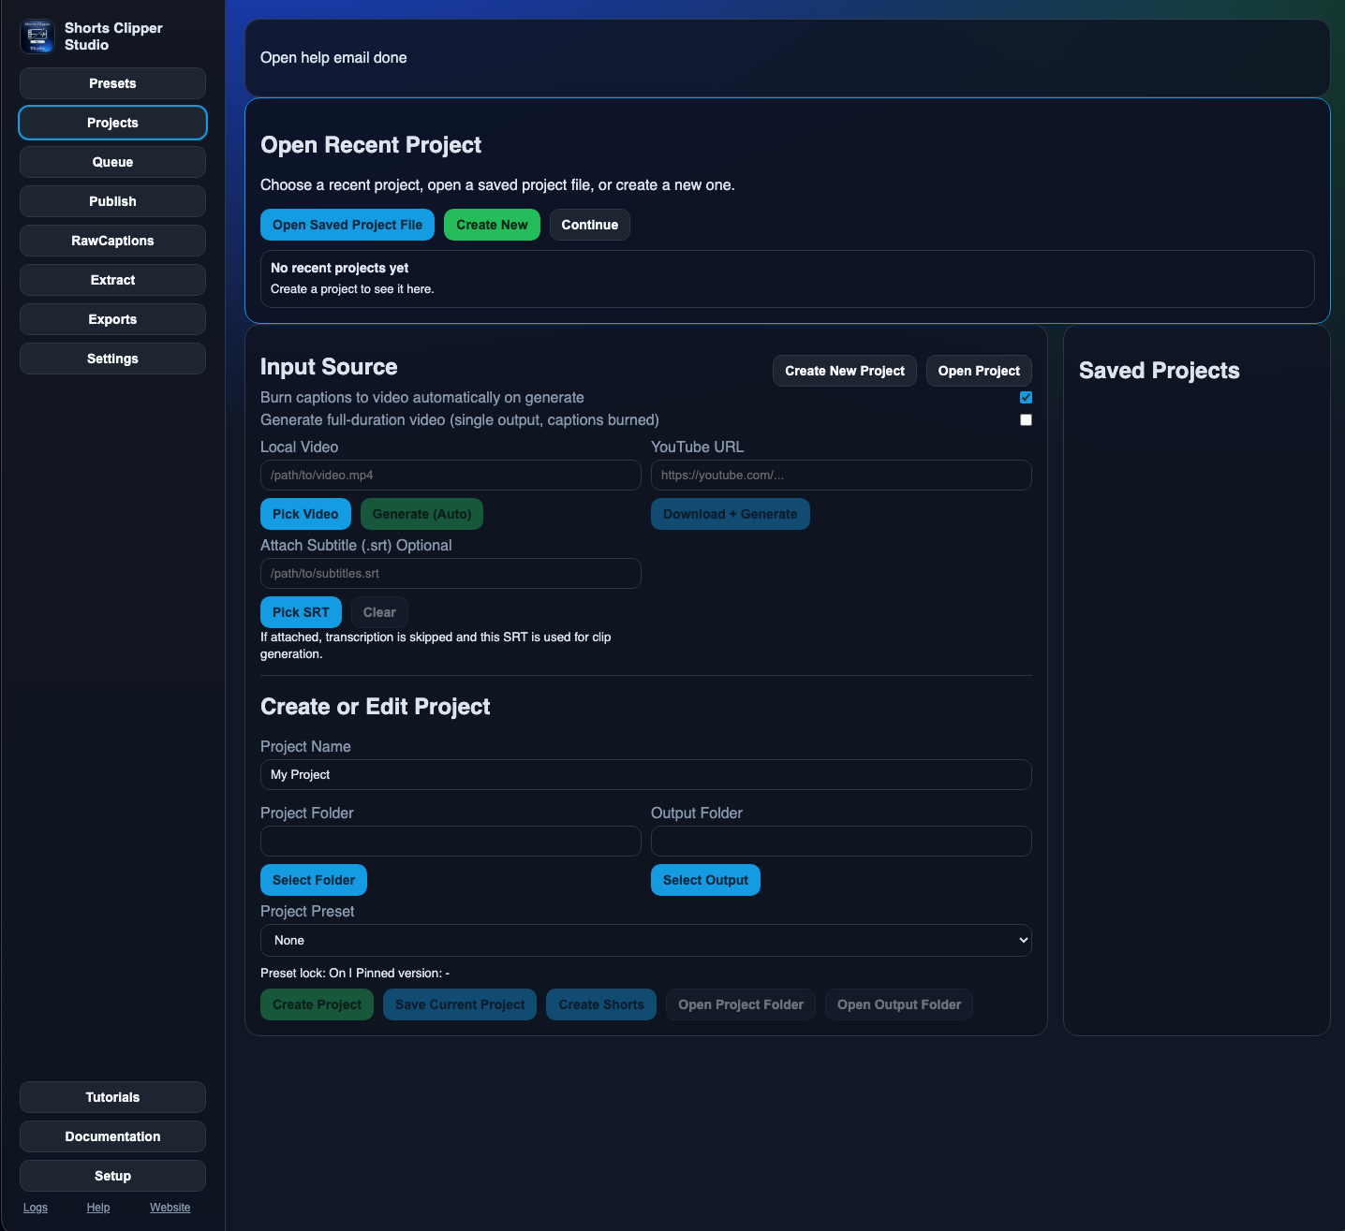Image resolution: width=1345 pixels, height=1231 pixels.
Task: Click the Select Output button
Action: 705,880
